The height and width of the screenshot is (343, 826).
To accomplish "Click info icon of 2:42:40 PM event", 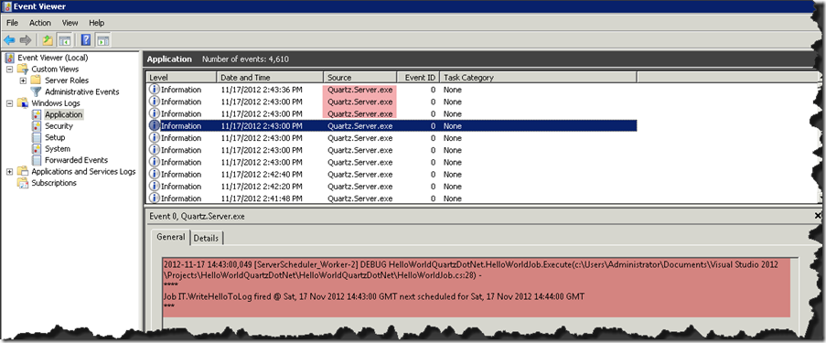I will pyautogui.click(x=155, y=175).
